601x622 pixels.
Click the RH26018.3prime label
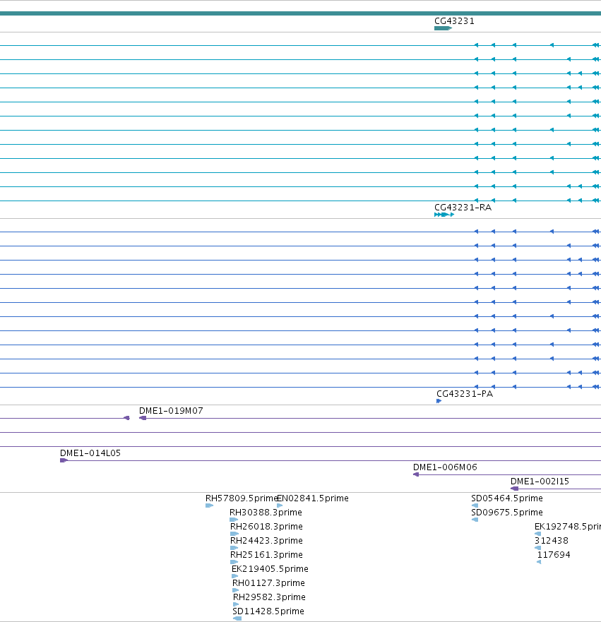tap(266, 527)
